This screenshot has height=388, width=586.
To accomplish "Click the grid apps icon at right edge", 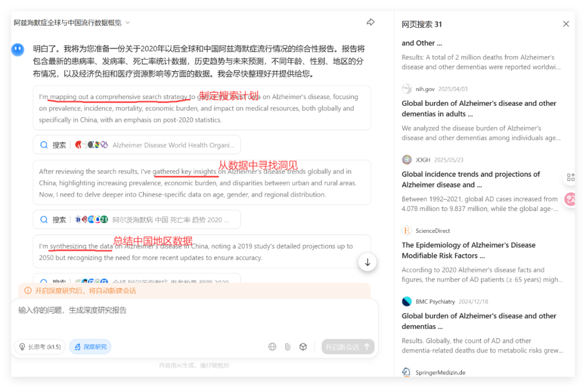I will click(571, 177).
